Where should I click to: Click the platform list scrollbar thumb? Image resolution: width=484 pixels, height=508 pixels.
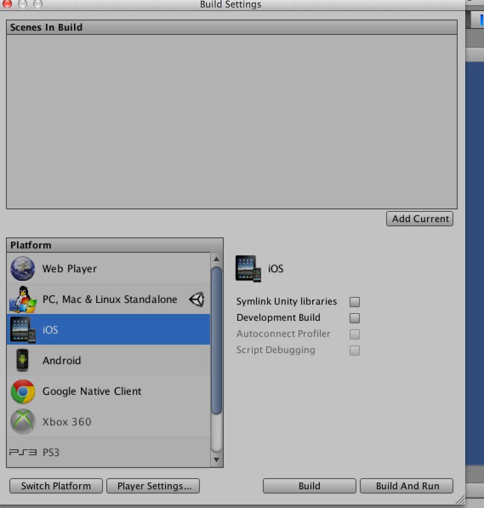[x=216, y=340]
